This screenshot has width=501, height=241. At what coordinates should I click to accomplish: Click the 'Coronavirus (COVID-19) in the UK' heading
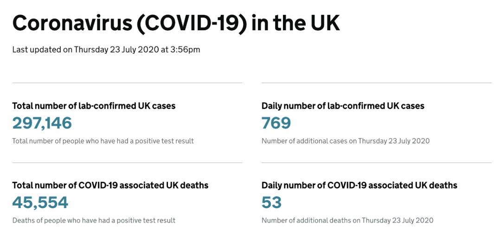(176, 23)
